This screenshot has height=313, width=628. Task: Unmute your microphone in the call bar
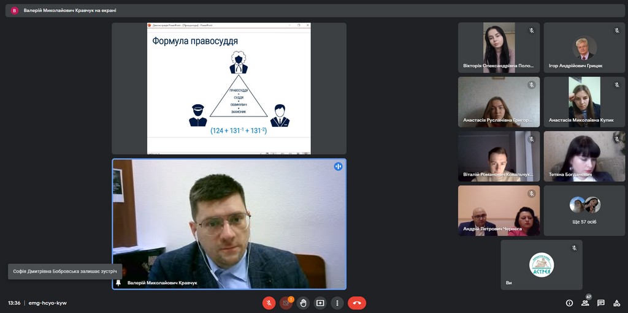(269, 303)
